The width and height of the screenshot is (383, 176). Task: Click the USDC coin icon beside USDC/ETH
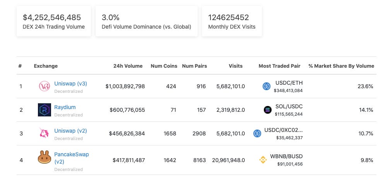tap(267, 86)
